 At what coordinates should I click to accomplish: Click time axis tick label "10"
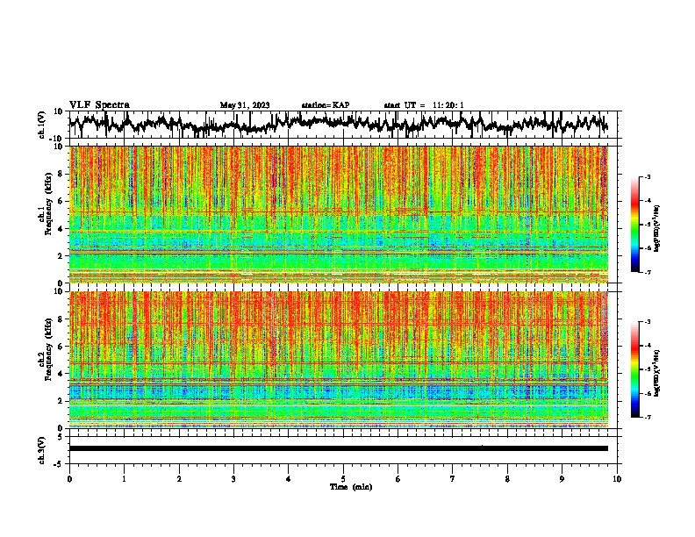pyautogui.click(x=617, y=479)
